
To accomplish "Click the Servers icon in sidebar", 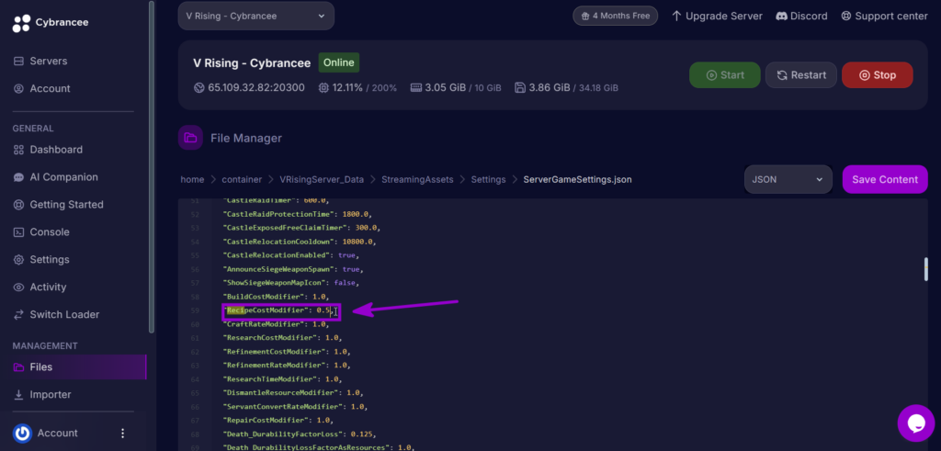I will 18,62.
